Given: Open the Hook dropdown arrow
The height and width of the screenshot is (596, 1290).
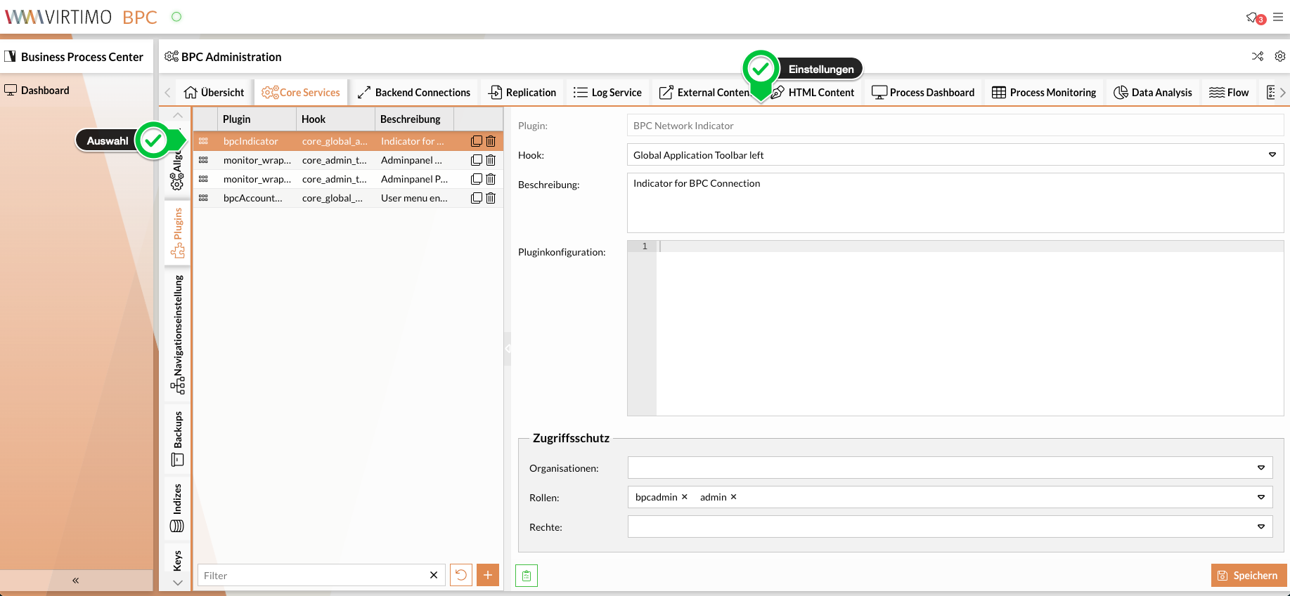Looking at the screenshot, I should [1272, 155].
